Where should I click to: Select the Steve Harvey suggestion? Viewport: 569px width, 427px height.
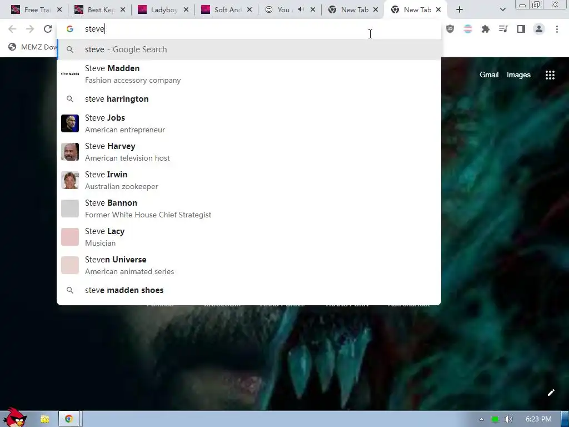249,152
